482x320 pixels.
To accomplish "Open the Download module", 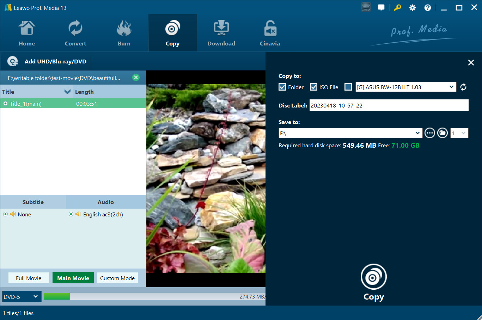I will (221, 33).
